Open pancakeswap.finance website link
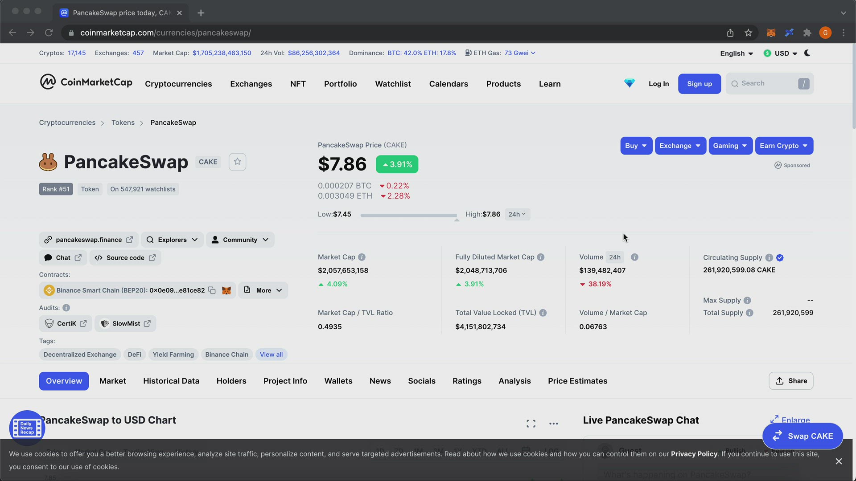856x481 pixels. (89, 240)
